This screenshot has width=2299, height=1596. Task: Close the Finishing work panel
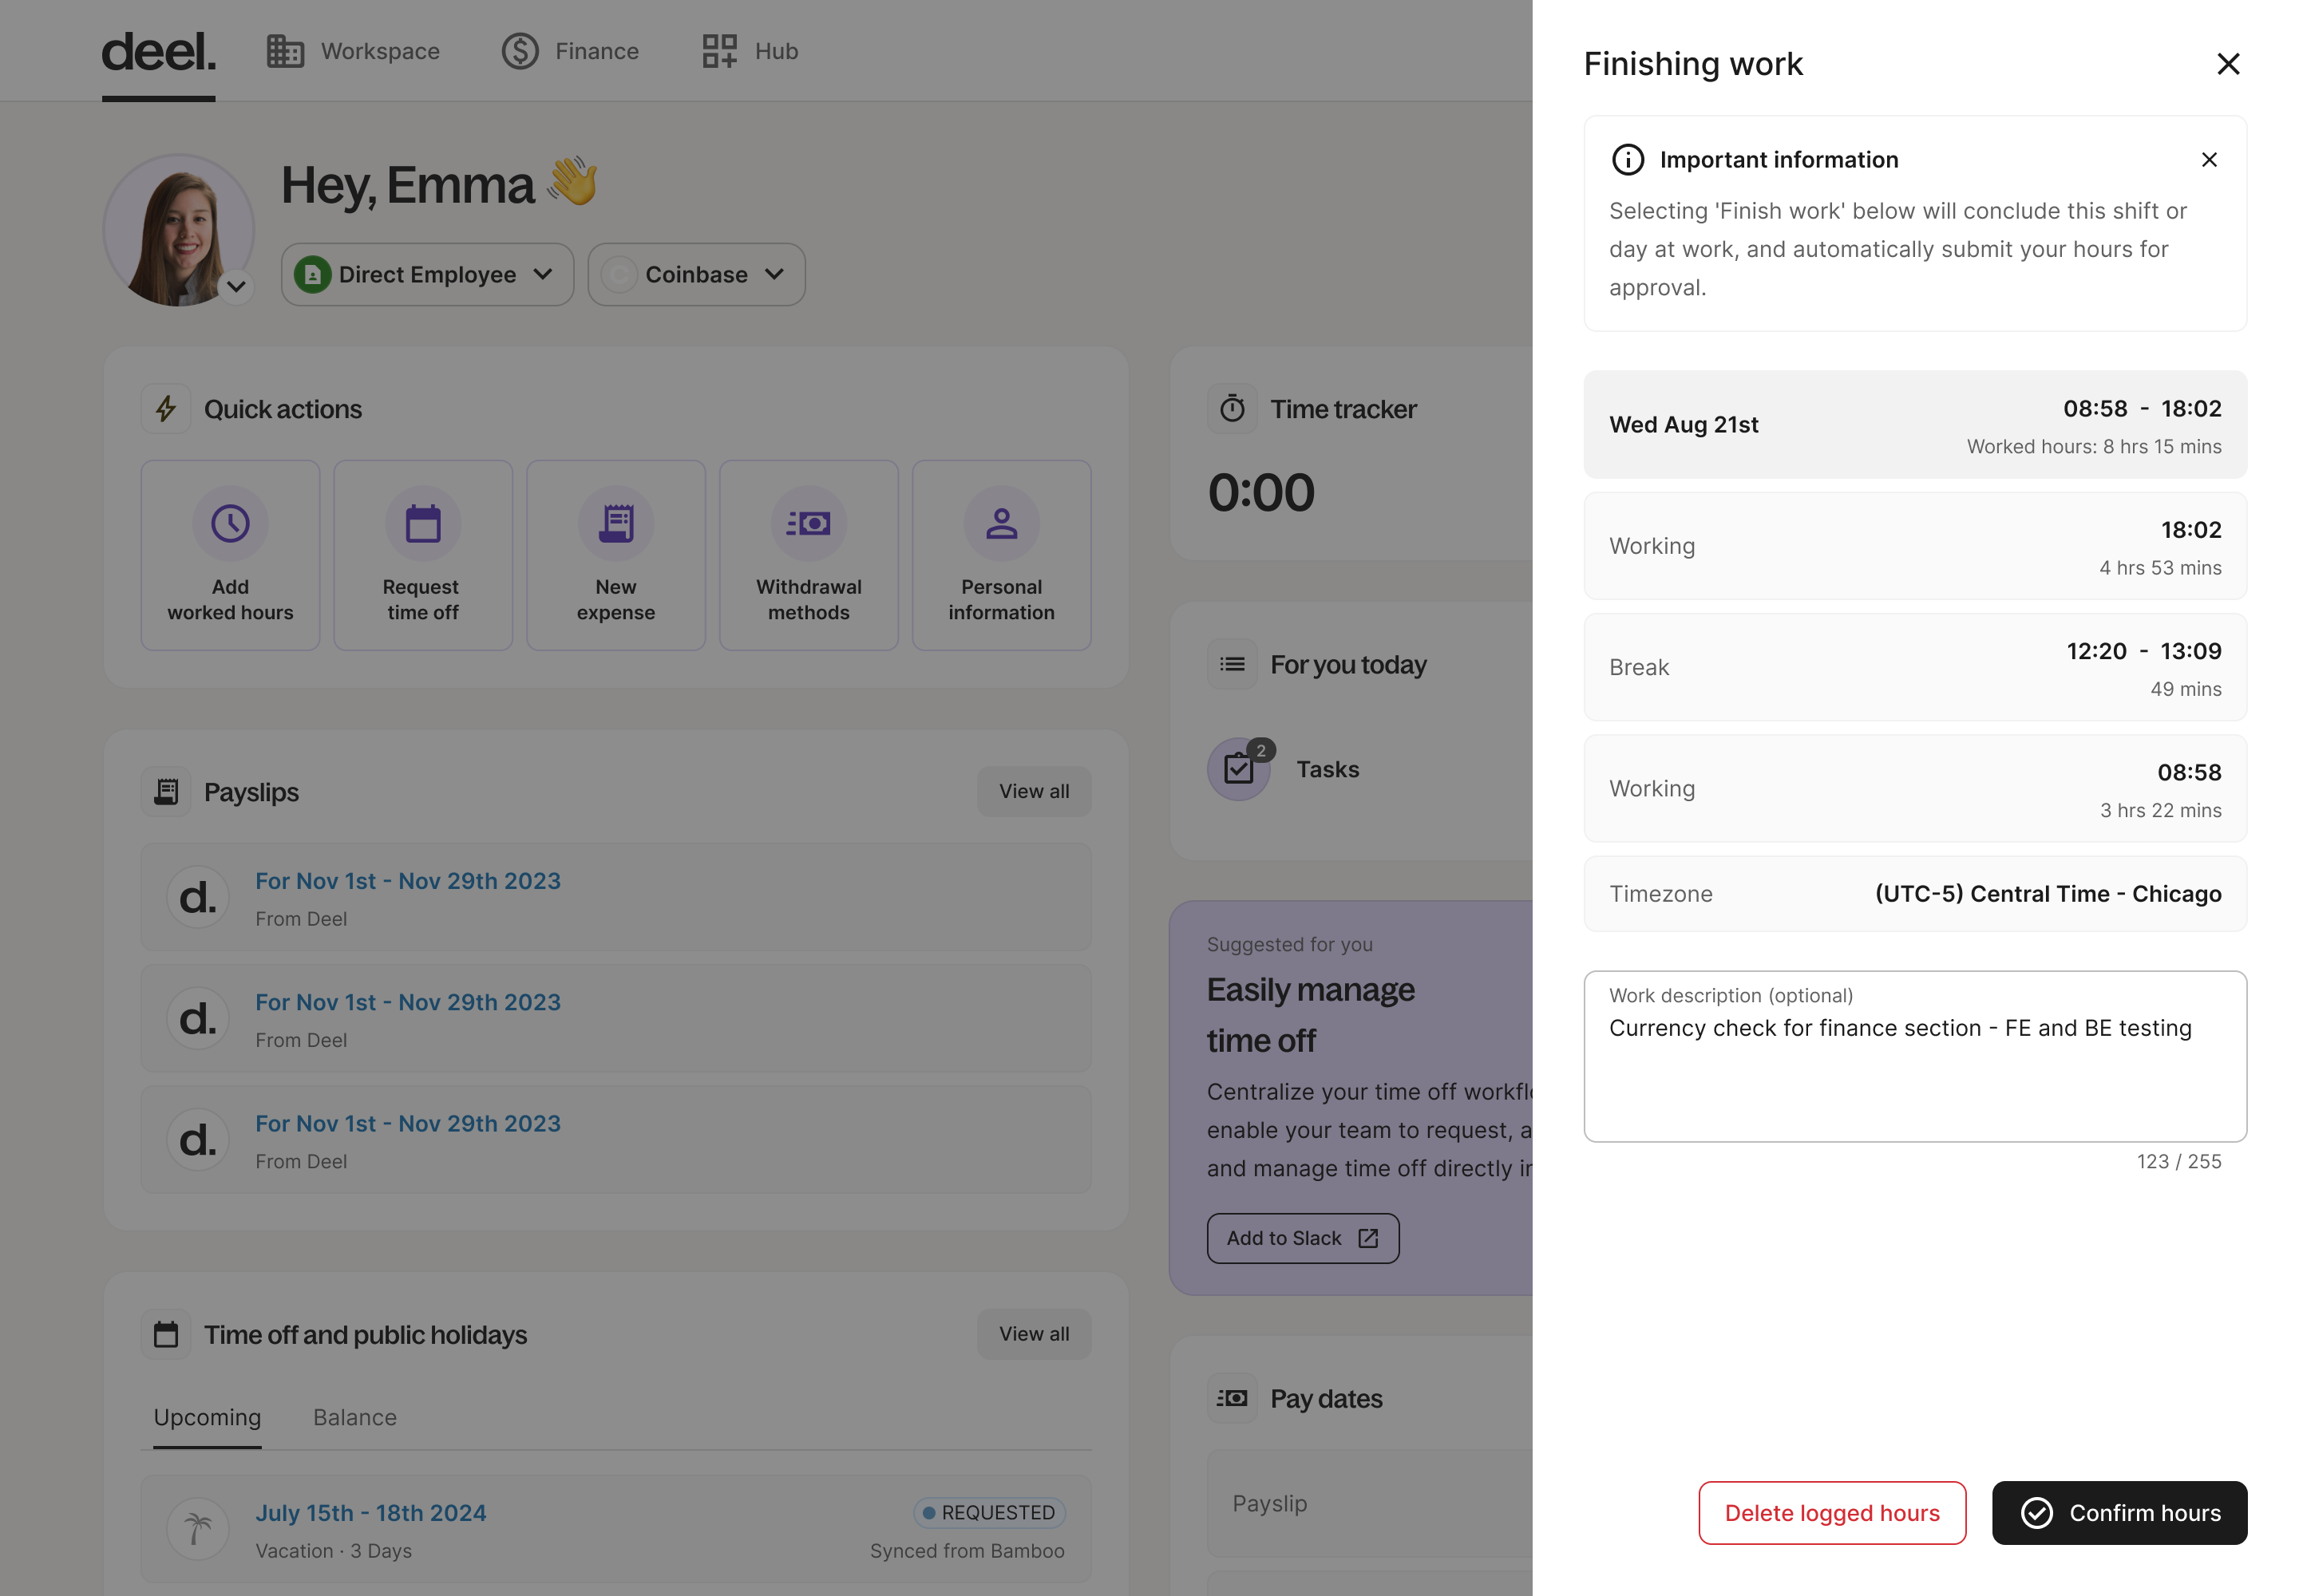point(2227,64)
